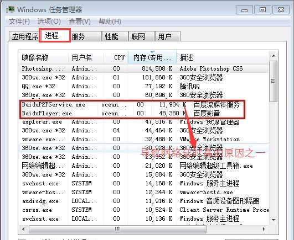Select the 进程 tab
The height and width of the screenshot is (240, 294).
pos(55,35)
